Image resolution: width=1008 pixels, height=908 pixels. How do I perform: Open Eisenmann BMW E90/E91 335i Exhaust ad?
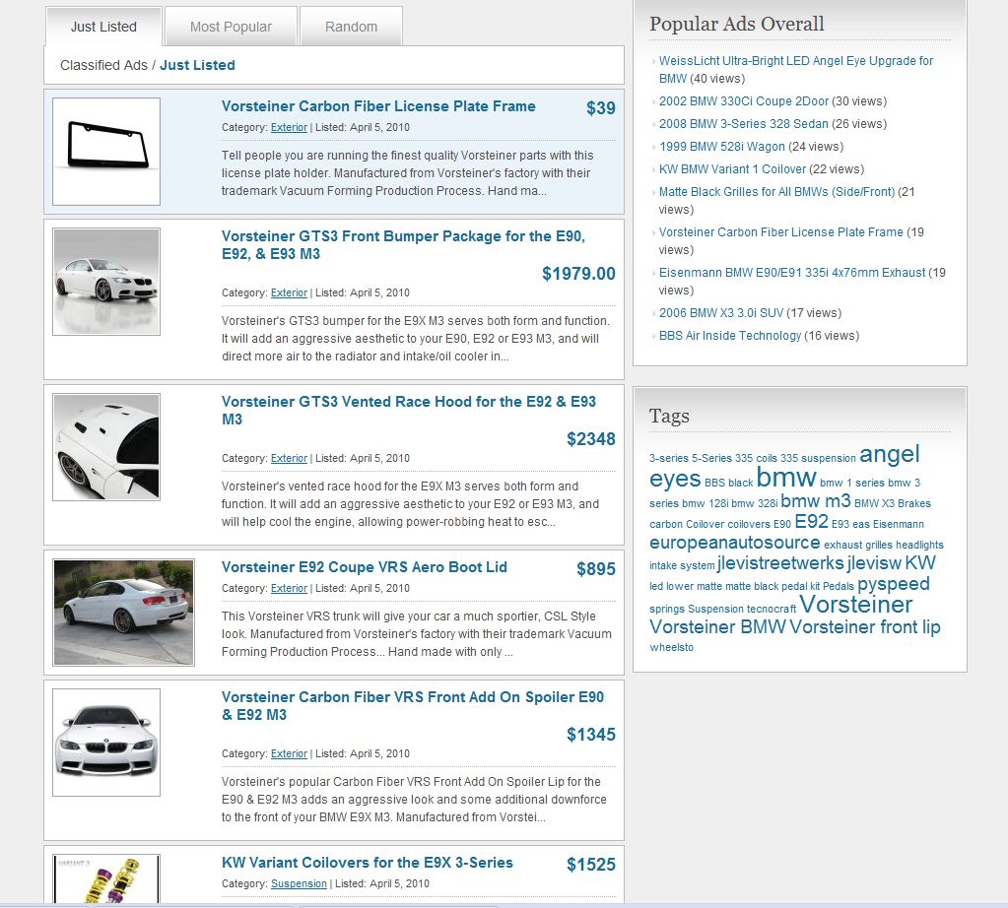(792, 273)
